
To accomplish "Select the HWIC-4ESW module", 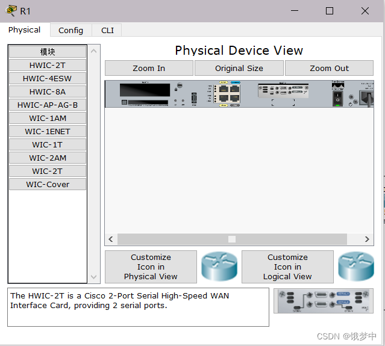I will click(48, 78).
